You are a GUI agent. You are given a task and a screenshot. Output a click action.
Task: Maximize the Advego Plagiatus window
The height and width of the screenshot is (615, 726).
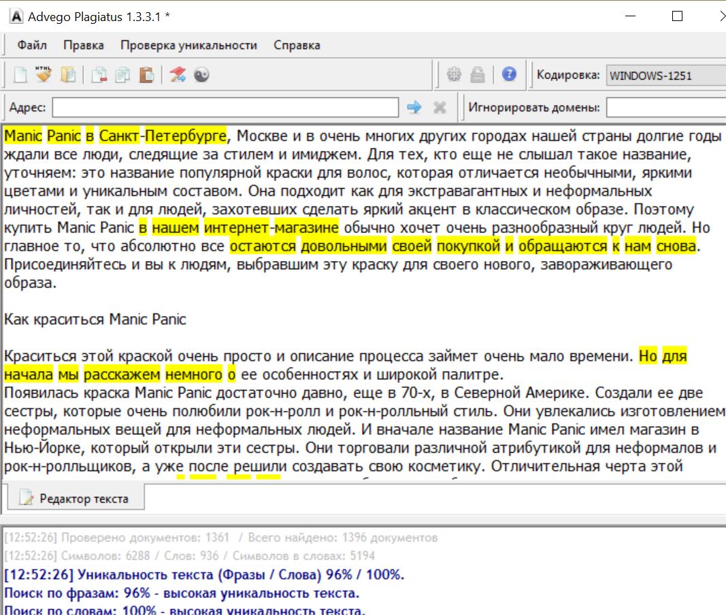[677, 16]
